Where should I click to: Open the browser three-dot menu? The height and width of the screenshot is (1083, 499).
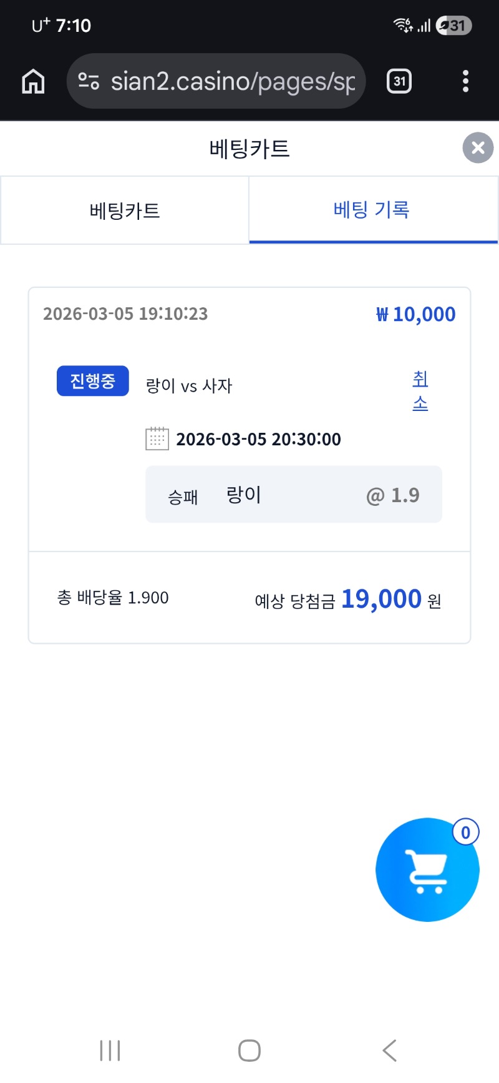click(x=465, y=81)
